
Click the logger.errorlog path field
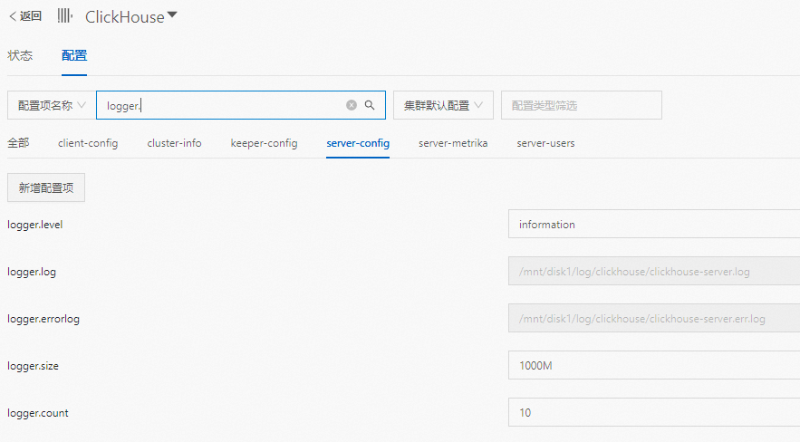[x=654, y=319]
